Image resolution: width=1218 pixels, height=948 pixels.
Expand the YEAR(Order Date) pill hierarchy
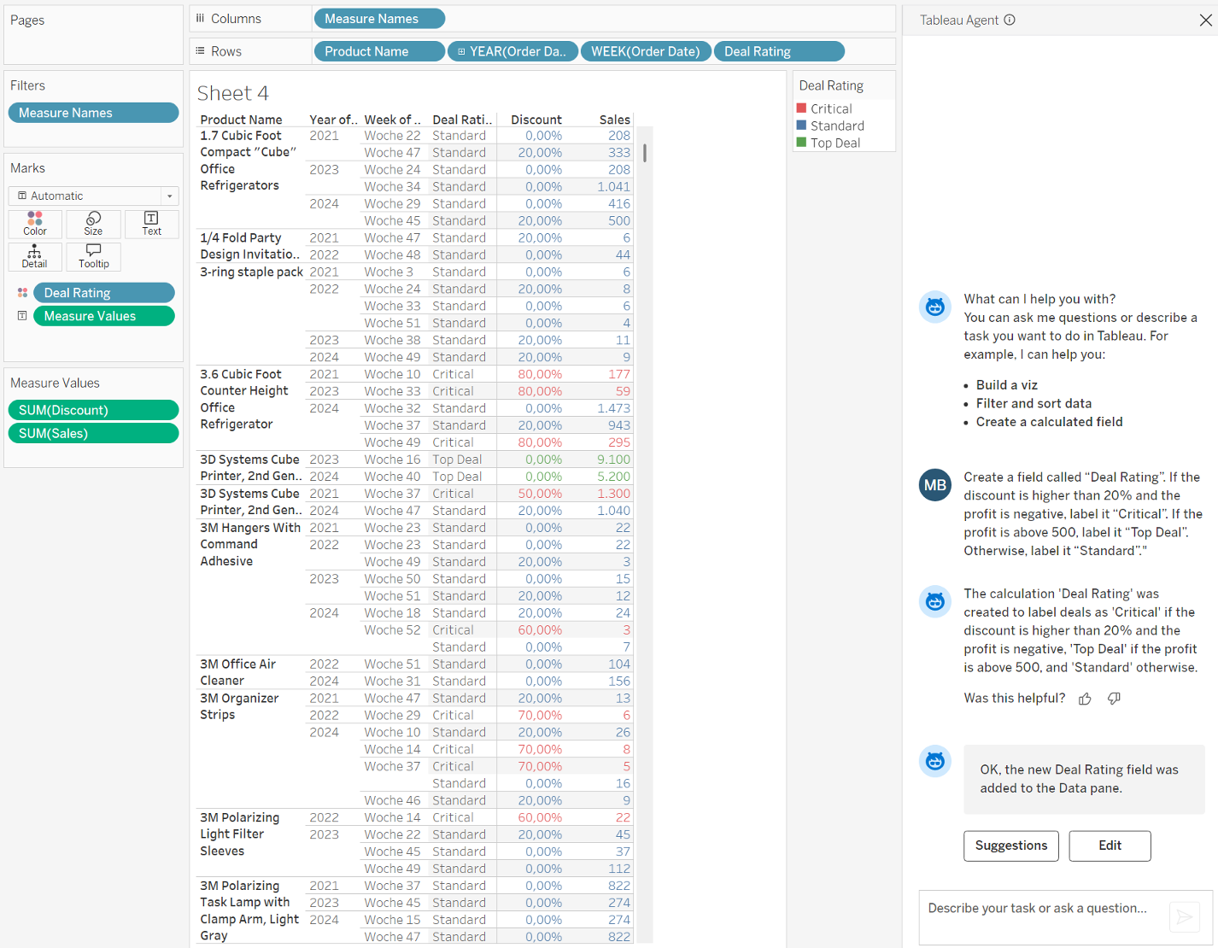[x=461, y=52]
